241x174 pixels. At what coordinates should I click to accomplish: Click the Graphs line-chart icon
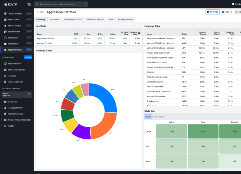tap(5, 126)
